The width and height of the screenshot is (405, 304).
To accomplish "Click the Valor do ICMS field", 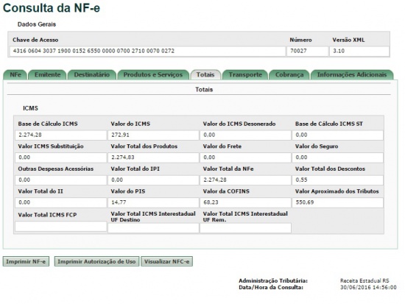I will 153,135.
